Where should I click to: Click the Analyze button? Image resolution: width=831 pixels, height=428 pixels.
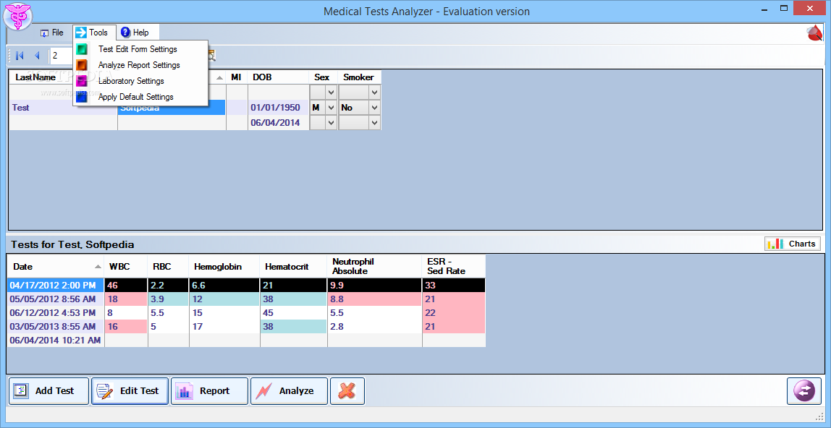[289, 391]
